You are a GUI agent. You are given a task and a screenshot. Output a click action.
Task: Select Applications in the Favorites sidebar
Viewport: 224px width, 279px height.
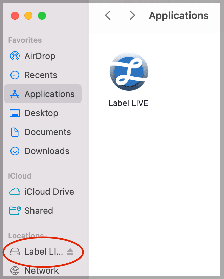(49, 94)
